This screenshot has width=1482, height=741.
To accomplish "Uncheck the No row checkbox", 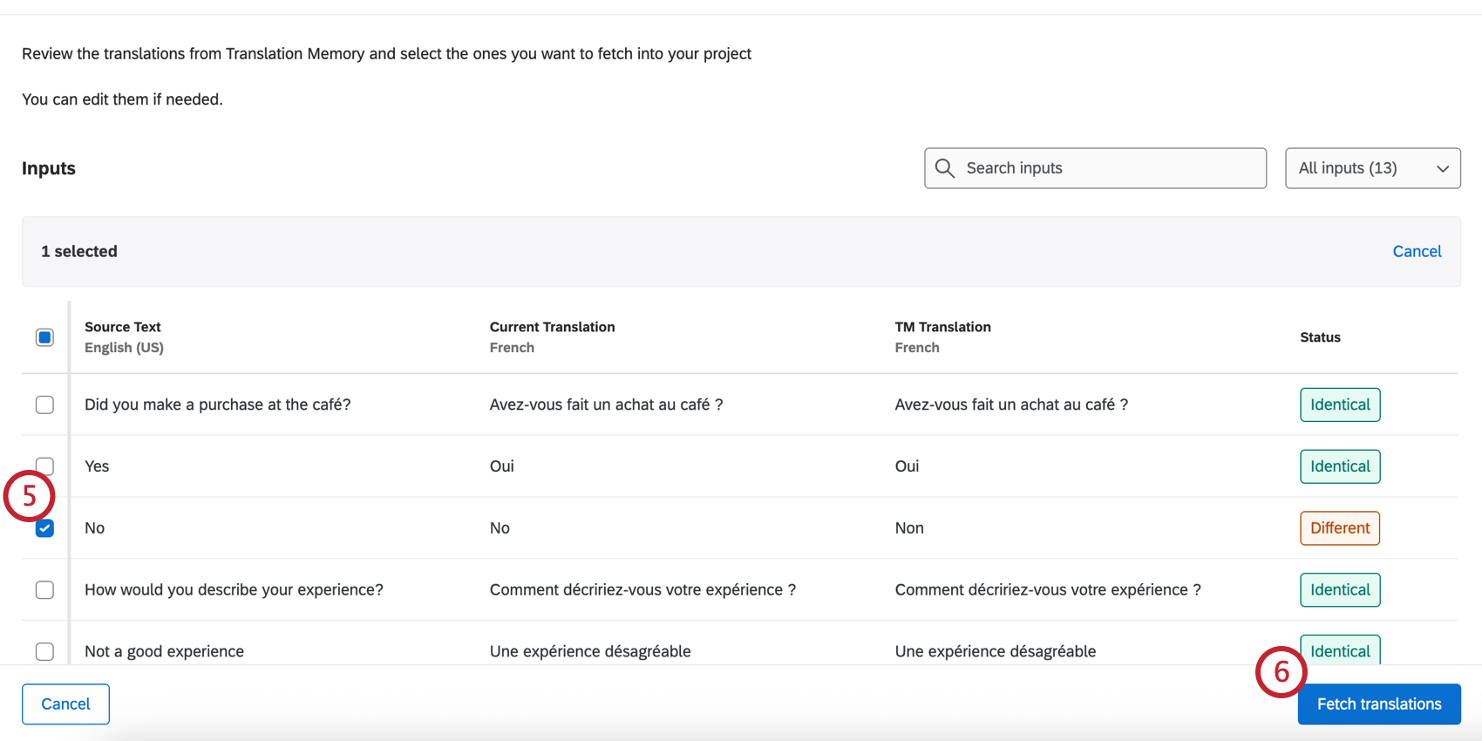I will coord(44,528).
